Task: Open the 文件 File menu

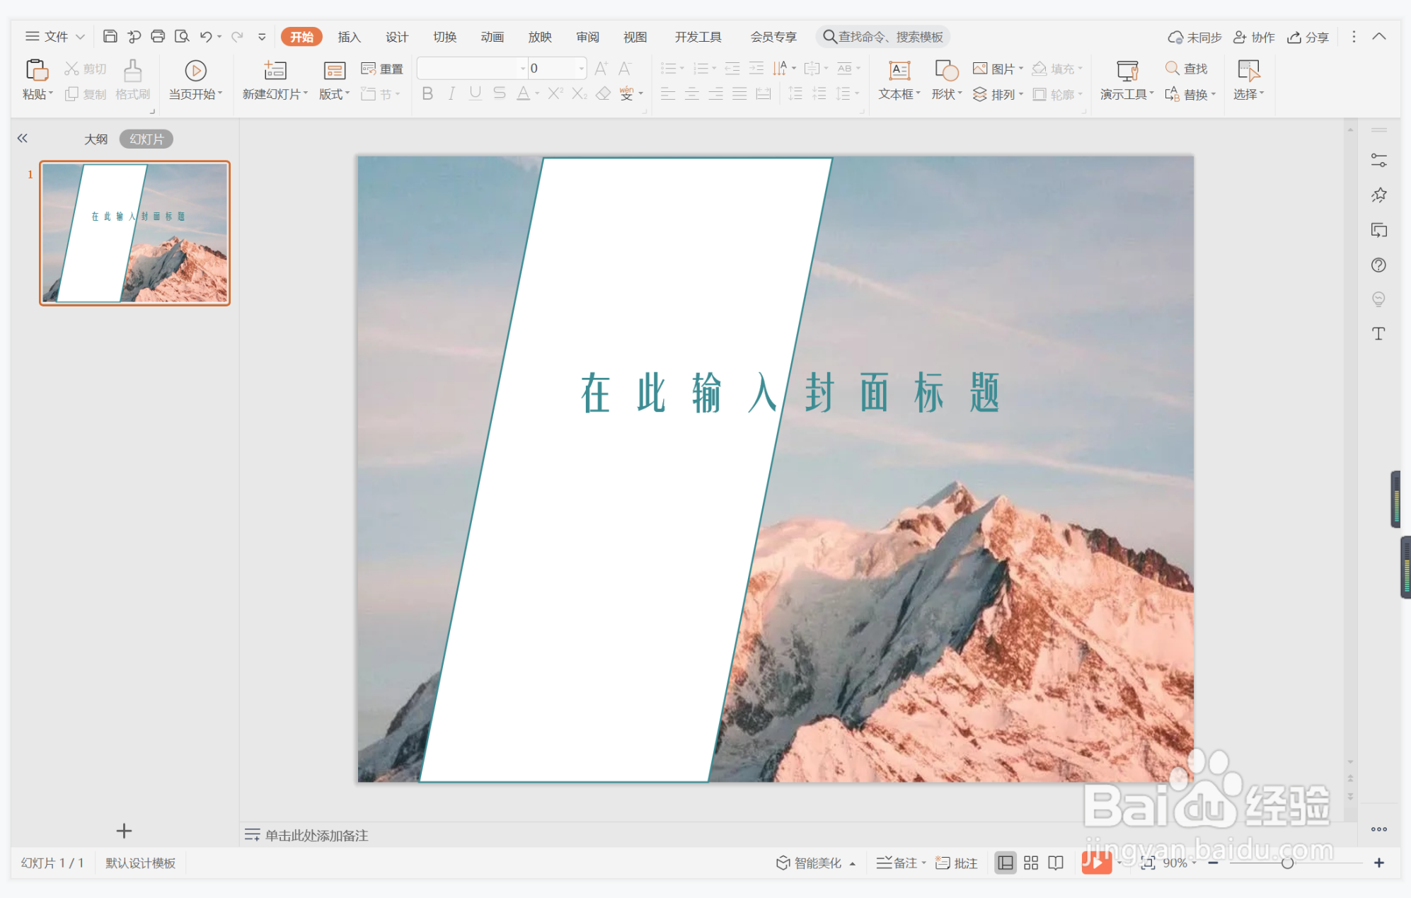Action: (55, 36)
